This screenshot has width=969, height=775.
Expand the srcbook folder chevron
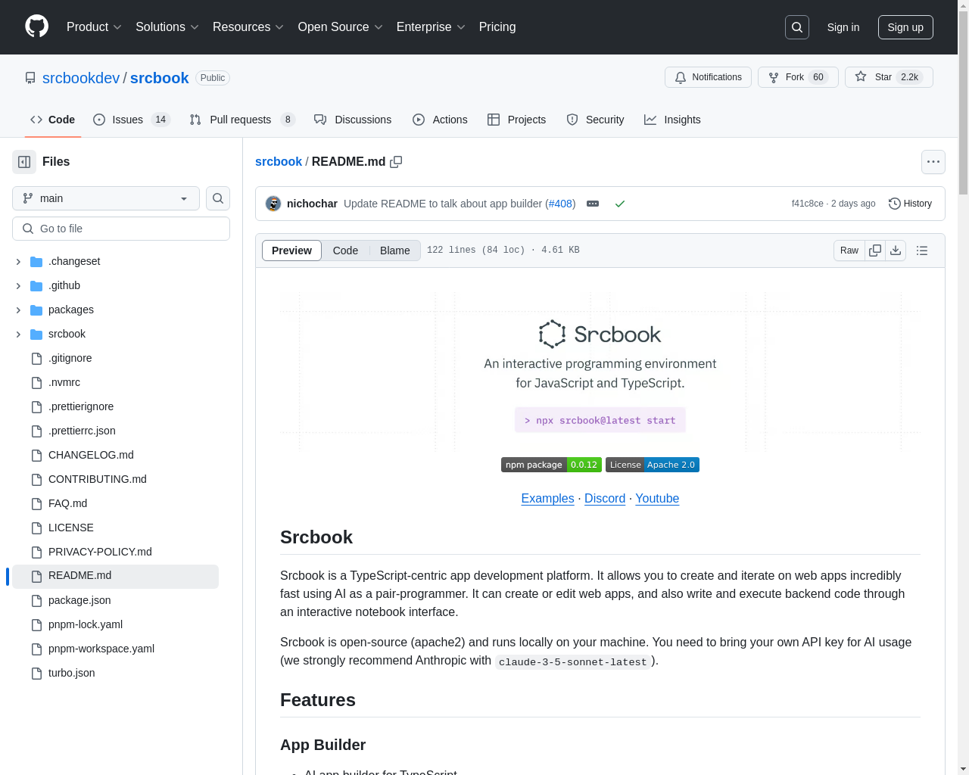(x=18, y=334)
